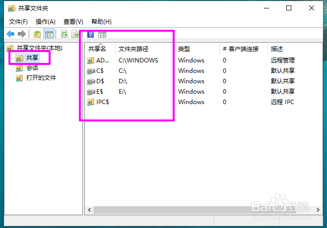Viewport: 327px width, 228px height.
Task: Click the C:\ folder path cell
Action: 123,71
